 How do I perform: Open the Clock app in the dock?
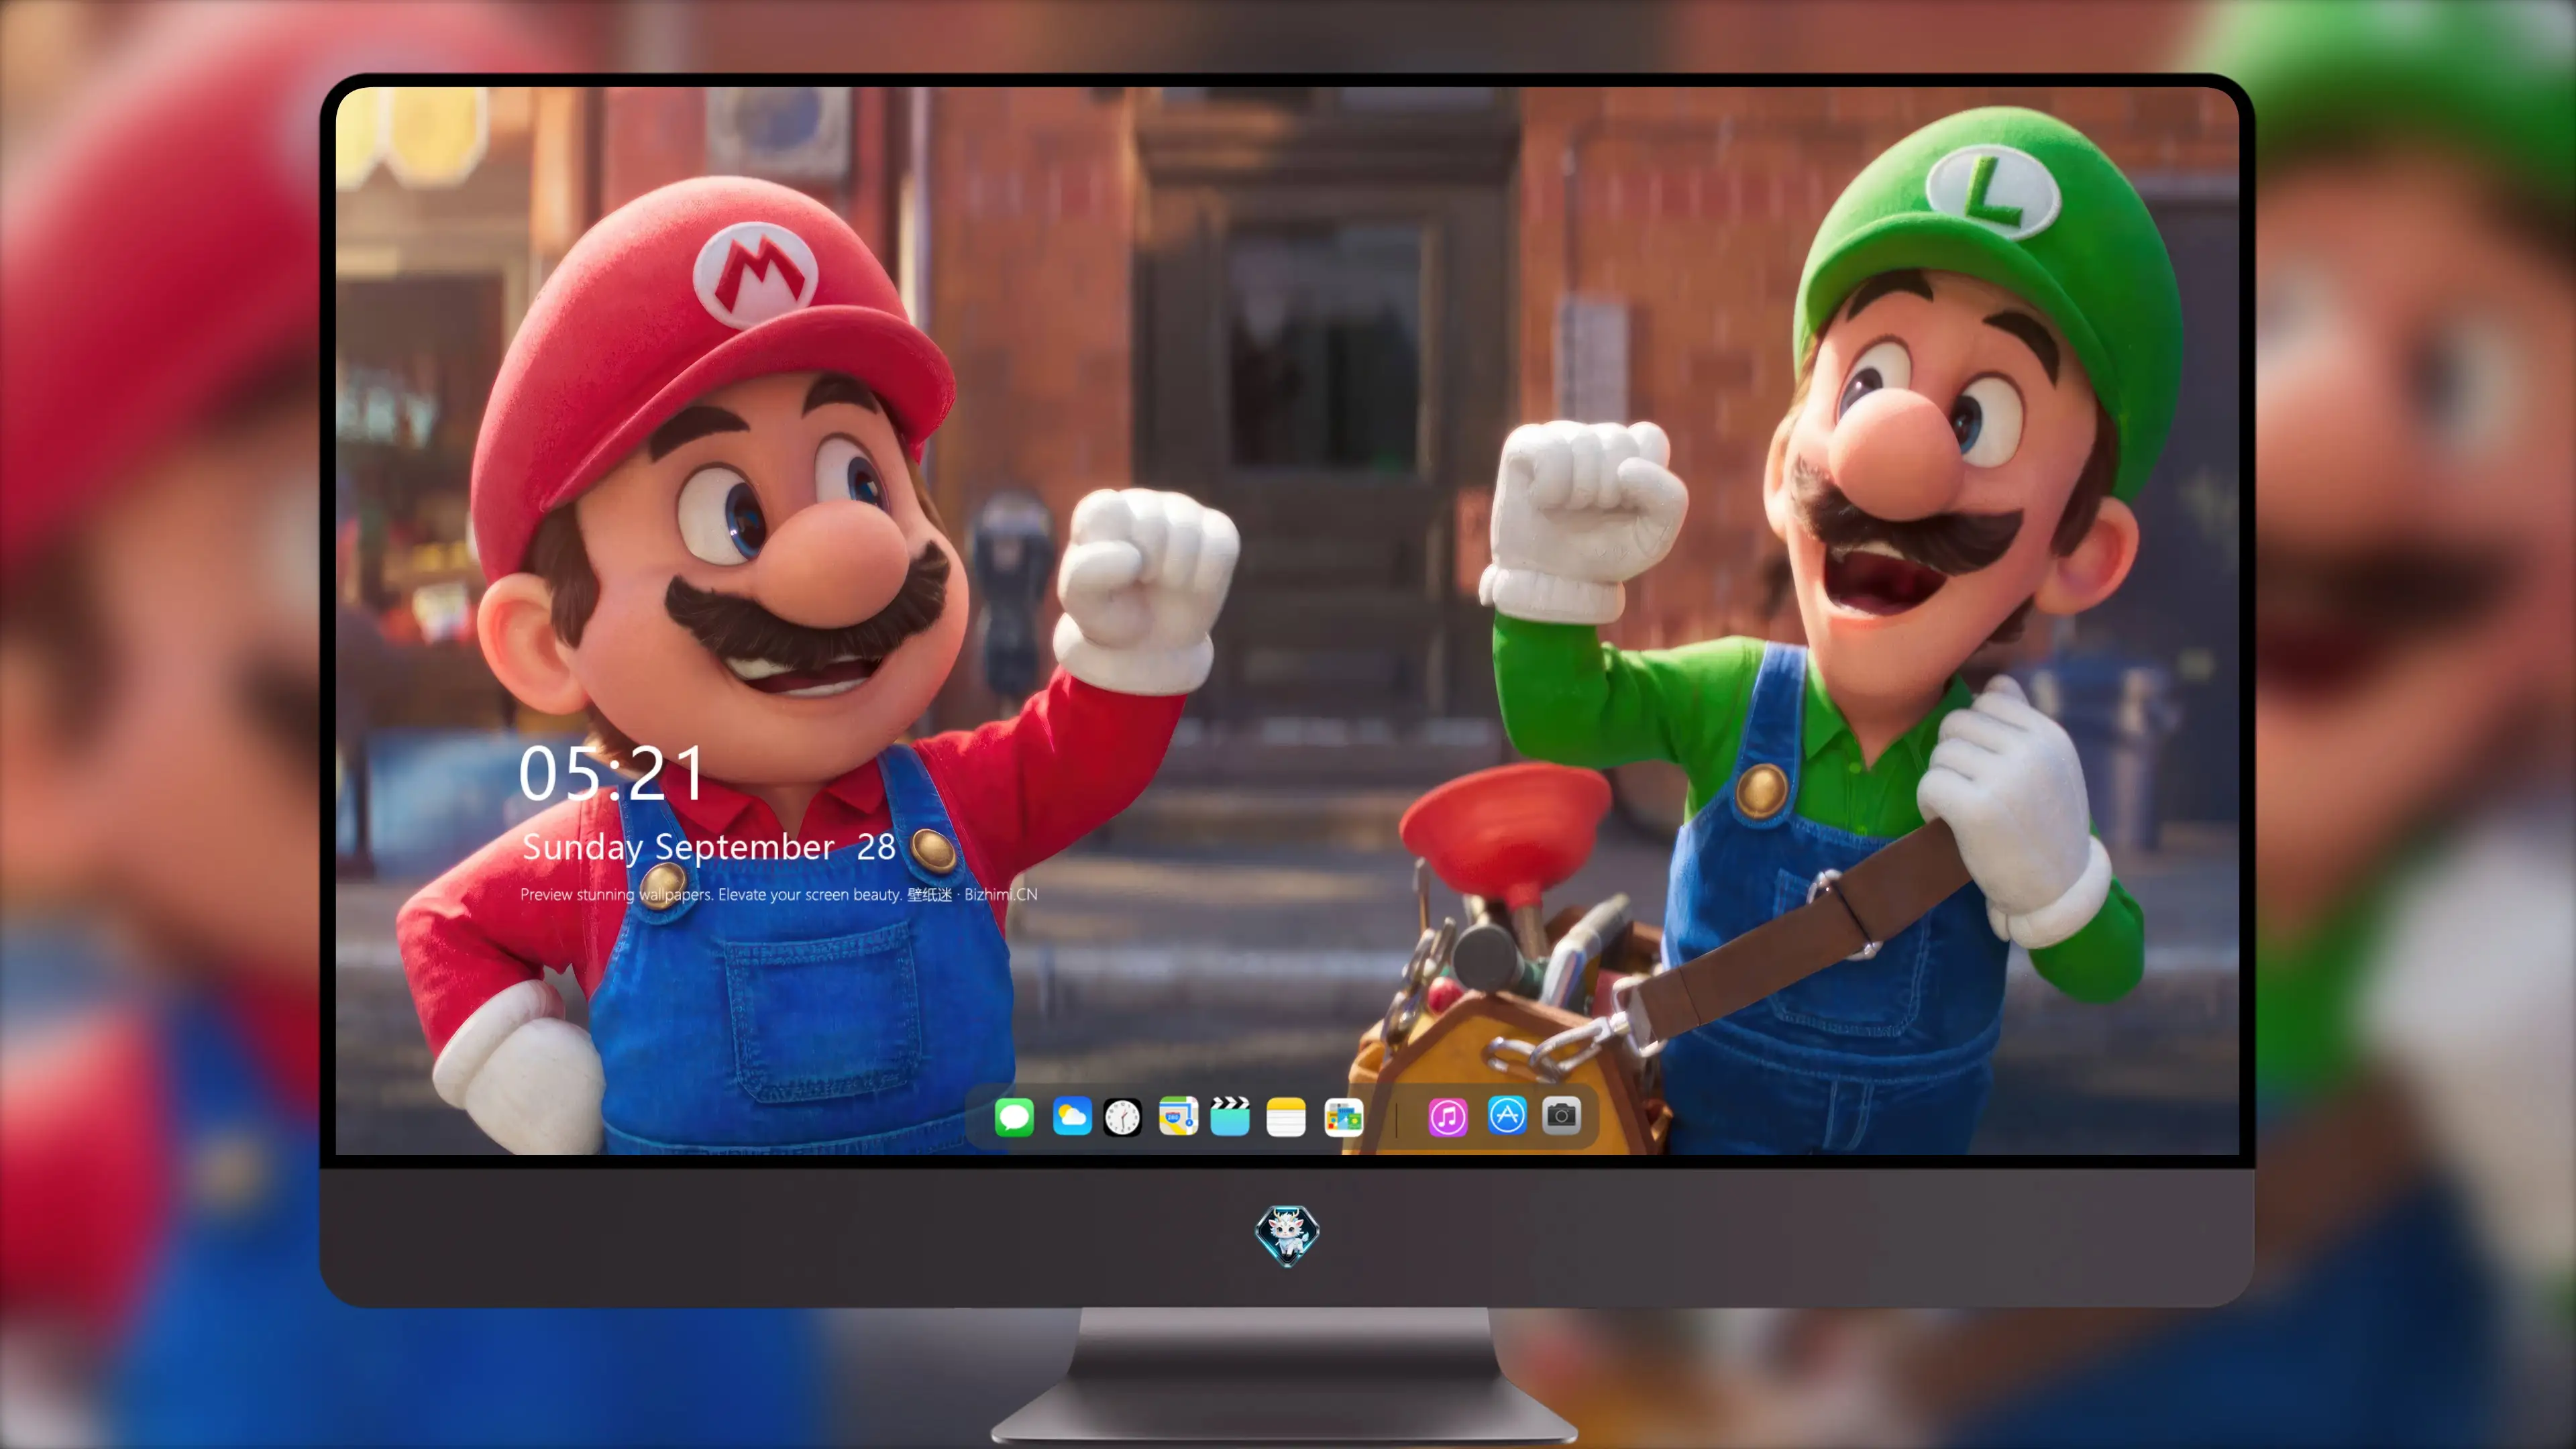point(1122,1117)
